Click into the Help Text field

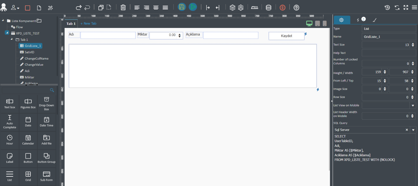(x=389, y=53)
